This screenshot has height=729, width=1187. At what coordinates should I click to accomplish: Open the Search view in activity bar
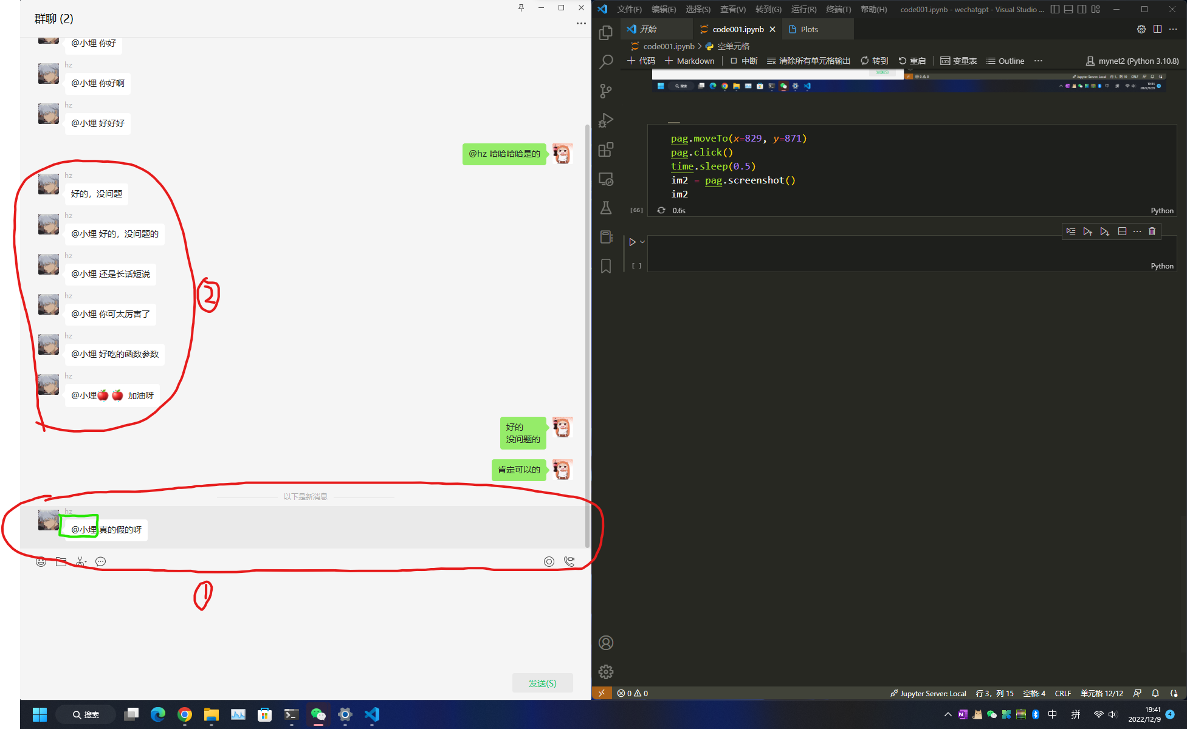605,62
